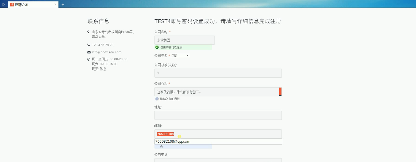Open the 公司类型 dropdown showing 国企

(x=180, y=56)
